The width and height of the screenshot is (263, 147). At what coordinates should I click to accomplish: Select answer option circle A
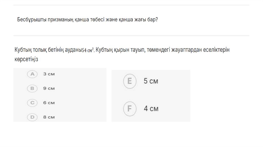point(32,74)
